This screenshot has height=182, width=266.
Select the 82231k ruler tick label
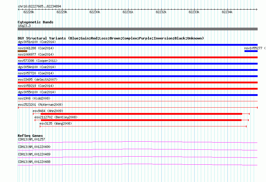coord(128,12)
